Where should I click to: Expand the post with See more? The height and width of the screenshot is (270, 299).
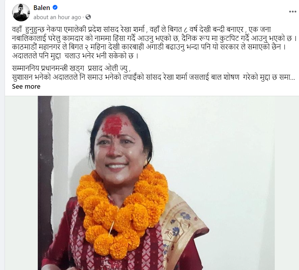click(x=26, y=87)
